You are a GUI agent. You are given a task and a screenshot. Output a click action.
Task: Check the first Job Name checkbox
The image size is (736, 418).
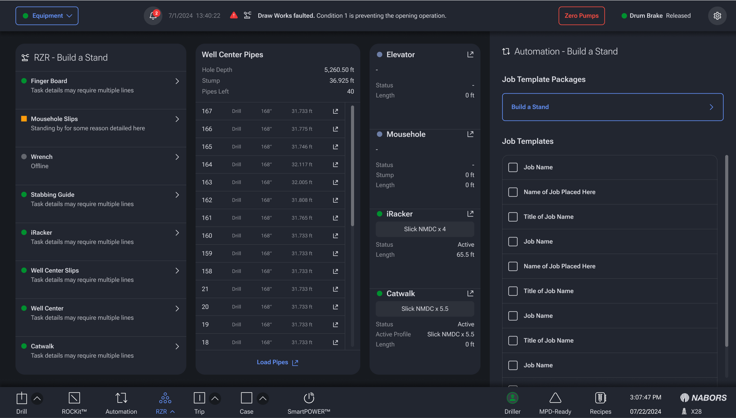click(x=513, y=167)
